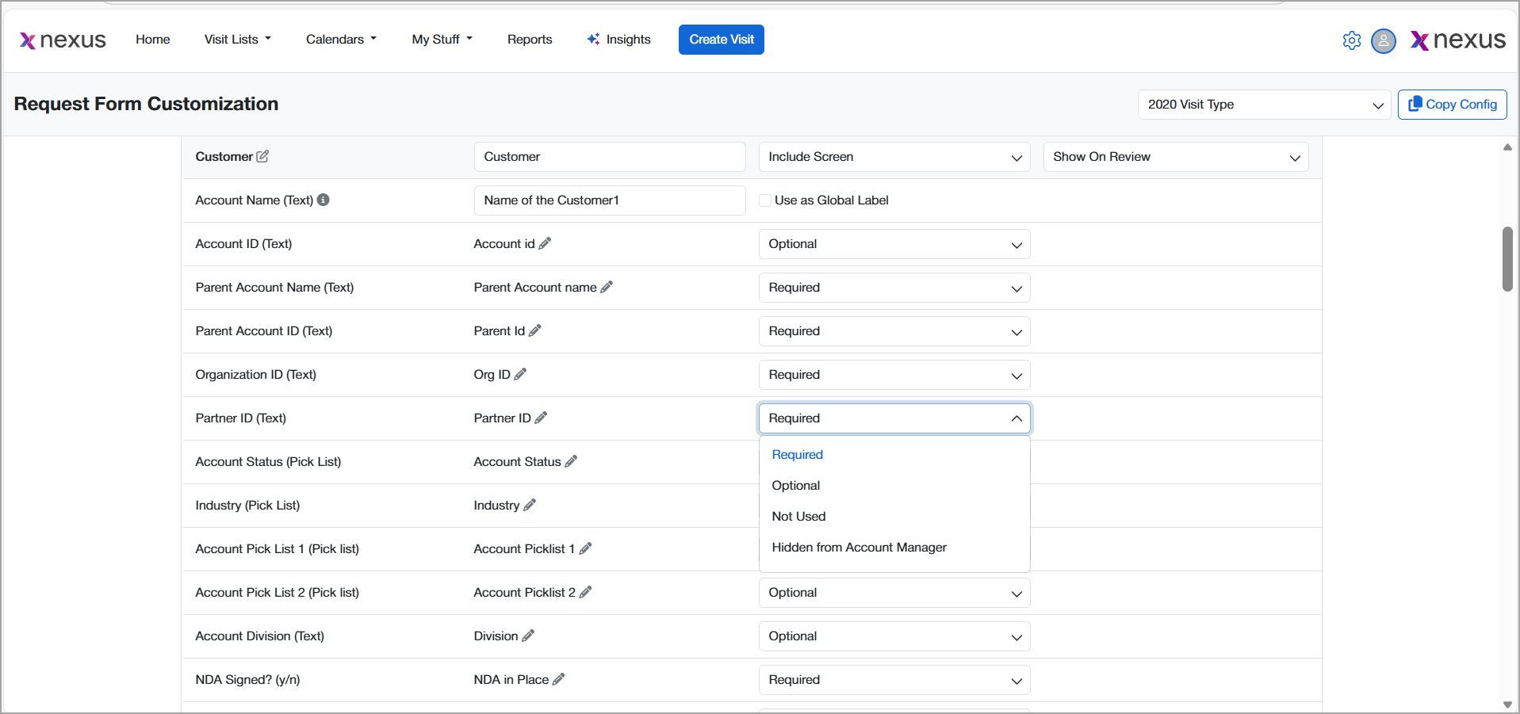The width and height of the screenshot is (1520, 714).
Task: Expand the Show On Review dropdown
Action: coord(1175,157)
